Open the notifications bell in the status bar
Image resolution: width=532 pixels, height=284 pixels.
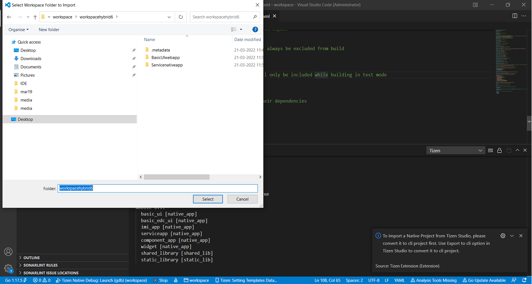524,280
